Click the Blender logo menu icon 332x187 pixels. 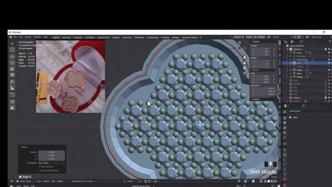10,37
